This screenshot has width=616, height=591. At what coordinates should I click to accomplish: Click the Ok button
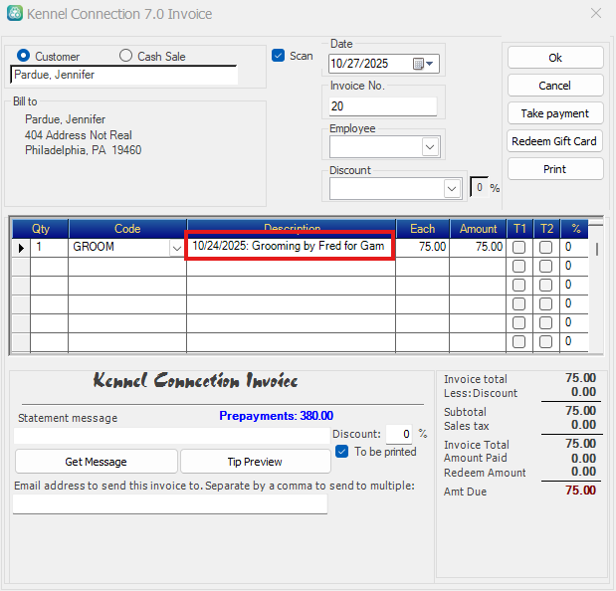555,58
